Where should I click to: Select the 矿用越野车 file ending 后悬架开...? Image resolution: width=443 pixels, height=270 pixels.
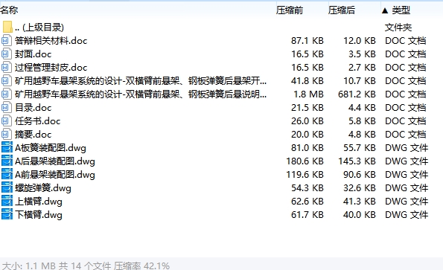coord(141,80)
